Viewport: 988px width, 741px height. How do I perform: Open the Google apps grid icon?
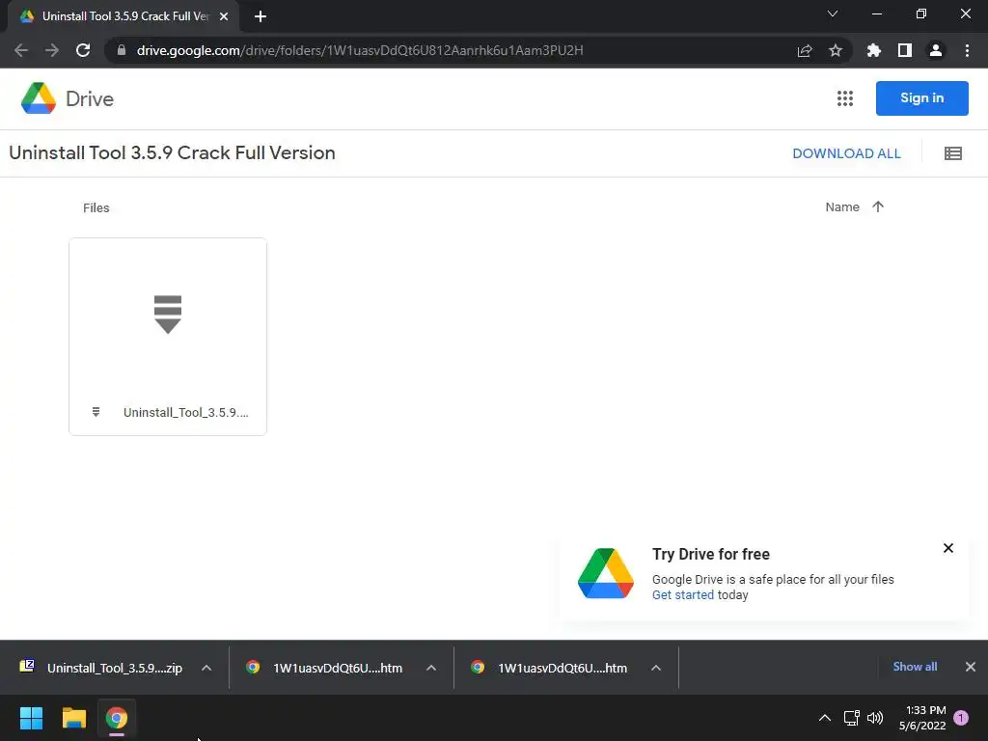tap(845, 98)
